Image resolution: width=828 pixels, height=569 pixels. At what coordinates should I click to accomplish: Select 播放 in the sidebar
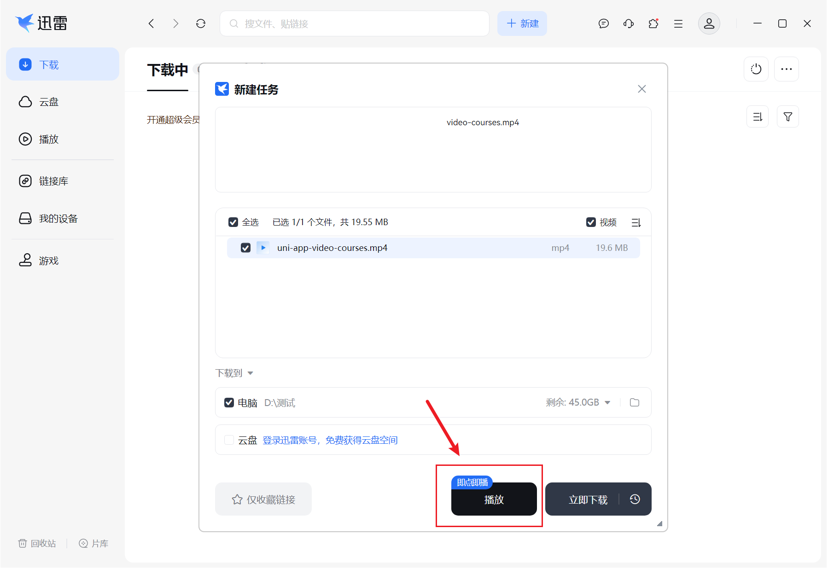pos(63,139)
